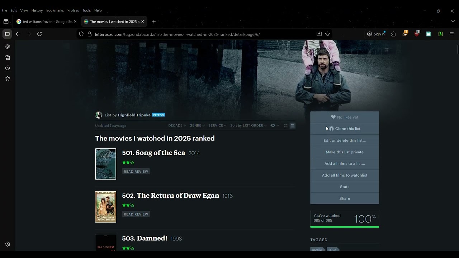This screenshot has height=258, width=459.
Task: Open the Edit menu
Action: pos(14,10)
